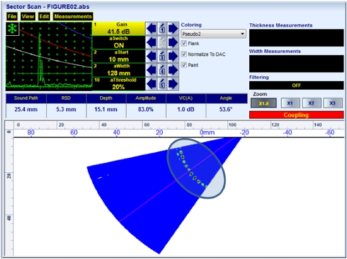The width and height of the screenshot is (347, 259).
Task: Click the aStart left arrow button
Action: pyautogui.click(x=151, y=56)
